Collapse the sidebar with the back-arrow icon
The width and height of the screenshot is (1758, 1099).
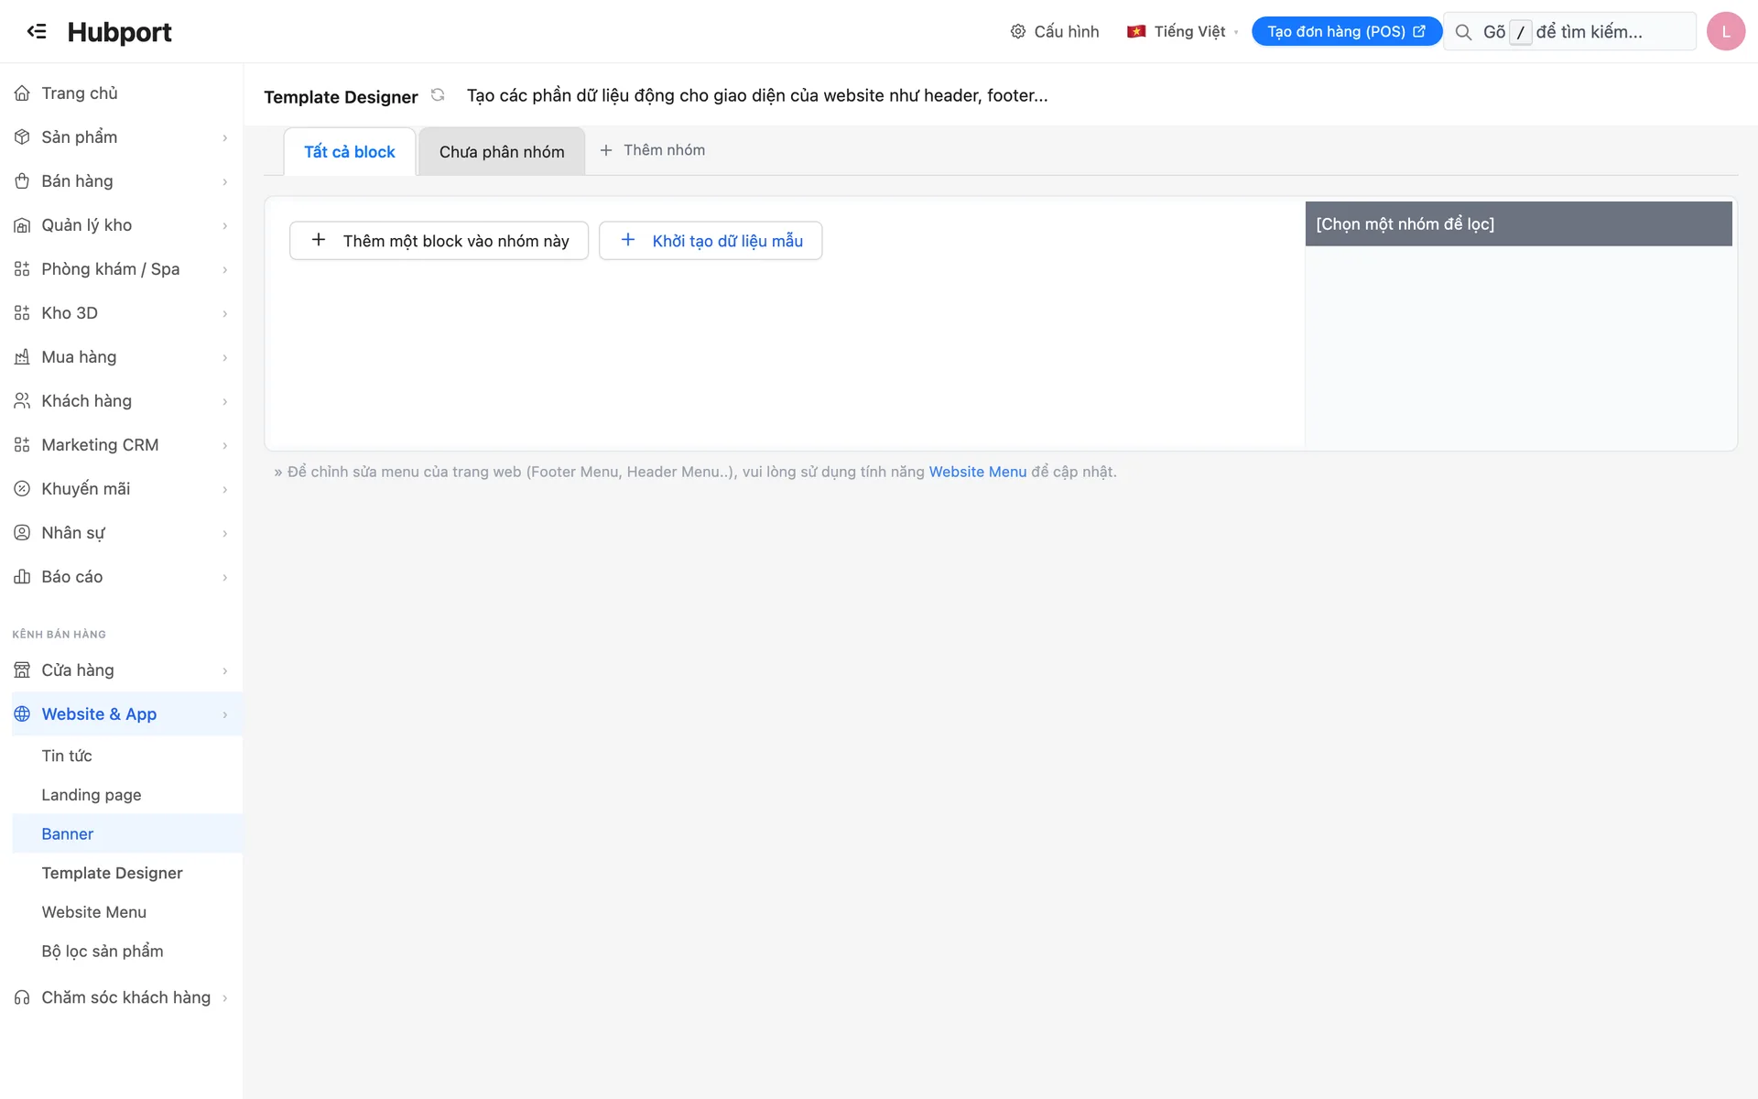(x=37, y=31)
